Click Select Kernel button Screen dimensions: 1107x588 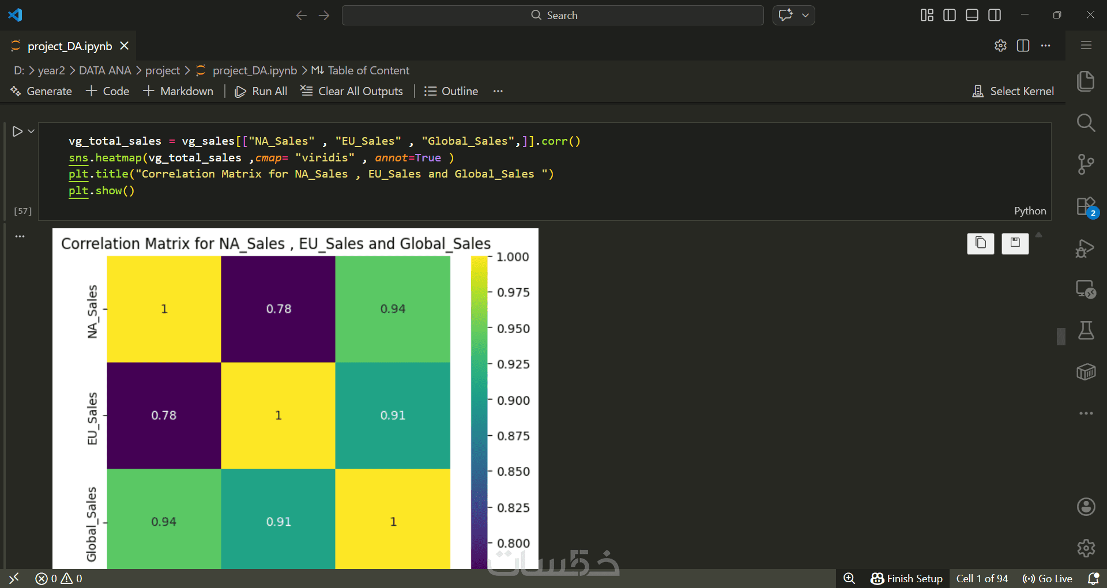click(x=1013, y=91)
